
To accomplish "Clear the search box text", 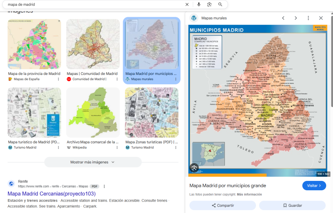I will [x=187, y=5].
